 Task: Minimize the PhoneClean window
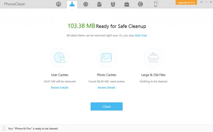click(x=205, y=2)
